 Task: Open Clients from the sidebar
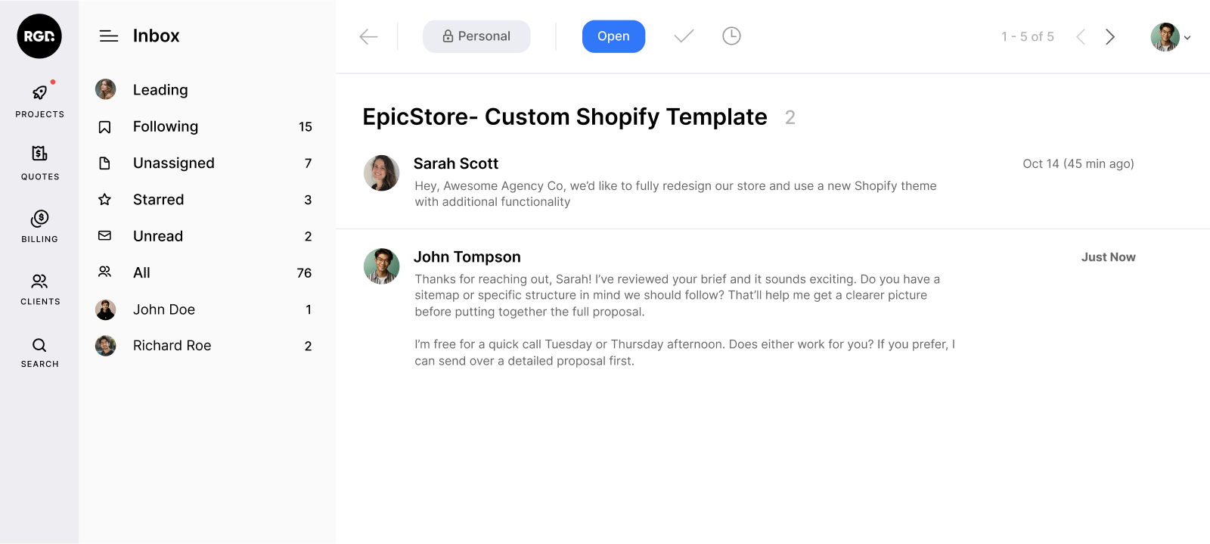tap(39, 288)
